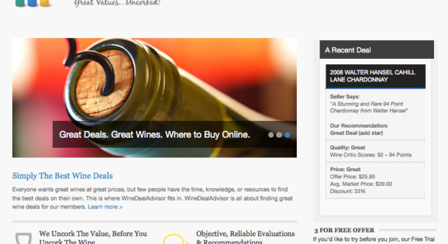Click the 'Seller Says:' label
Screen dimensions: 448x244
(x=344, y=96)
